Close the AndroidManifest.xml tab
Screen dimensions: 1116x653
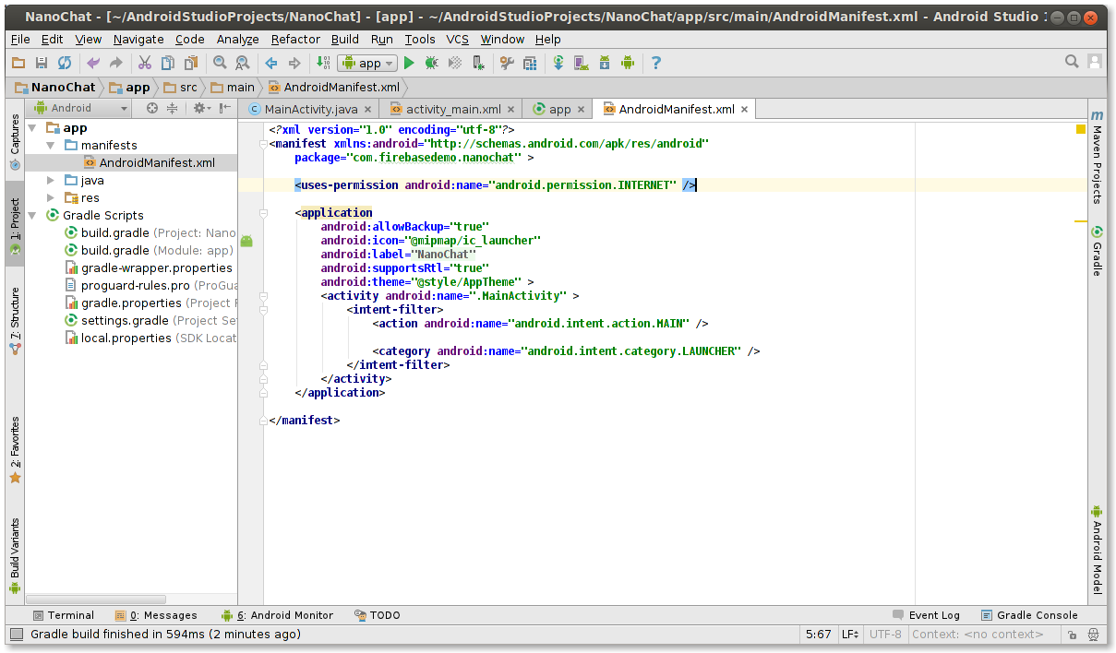click(x=744, y=109)
